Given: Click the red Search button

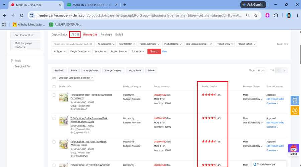Looking at the screenshot, I should [154, 51].
